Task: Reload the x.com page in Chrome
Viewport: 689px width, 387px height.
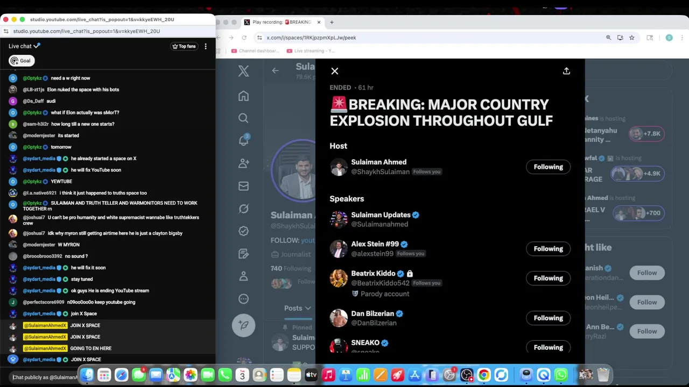Action: (244, 38)
